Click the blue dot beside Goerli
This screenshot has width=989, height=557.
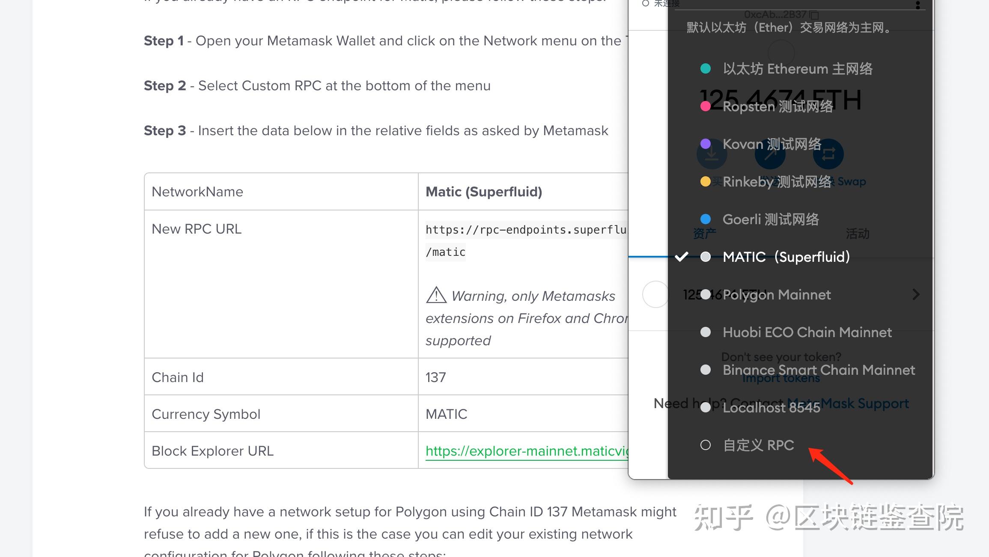tap(705, 219)
